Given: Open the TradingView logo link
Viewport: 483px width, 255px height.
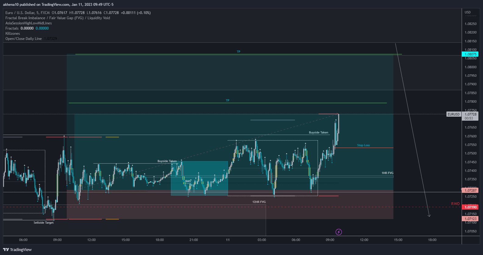Looking at the screenshot, I should point(17,250).
